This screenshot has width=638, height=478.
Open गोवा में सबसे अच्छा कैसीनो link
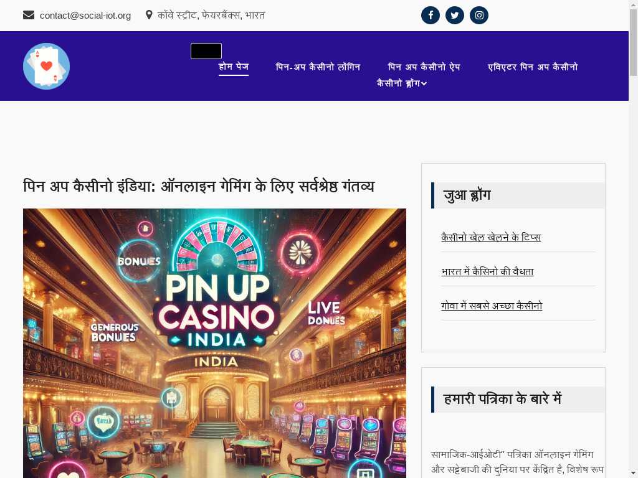point(492,306)
